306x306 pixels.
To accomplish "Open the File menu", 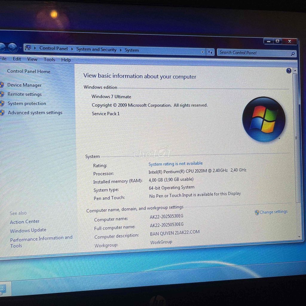I will pyautogui.click(x=3, y=59).
